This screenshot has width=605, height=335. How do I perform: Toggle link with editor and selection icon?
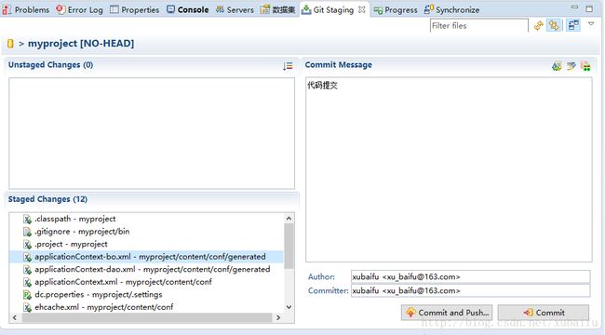point(554,25)
